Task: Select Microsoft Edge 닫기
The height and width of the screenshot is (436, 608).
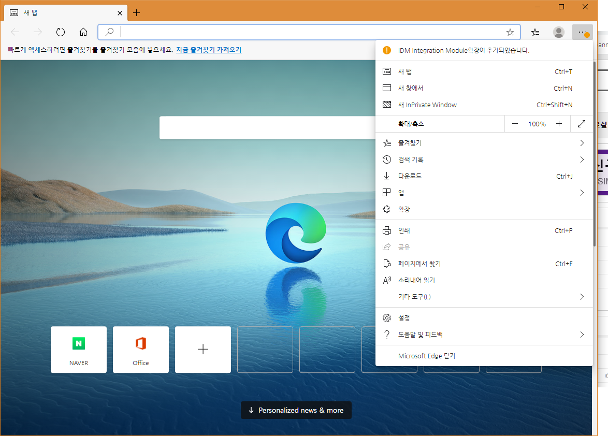Action: 484,356
